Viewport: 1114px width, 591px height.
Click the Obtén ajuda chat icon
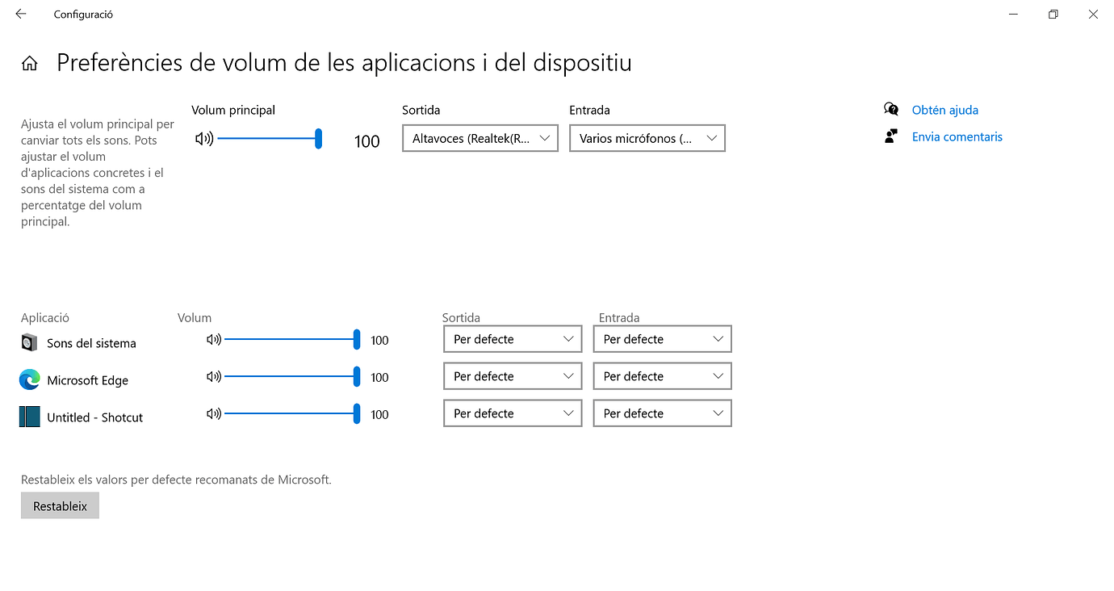click(x=891, y=110)
